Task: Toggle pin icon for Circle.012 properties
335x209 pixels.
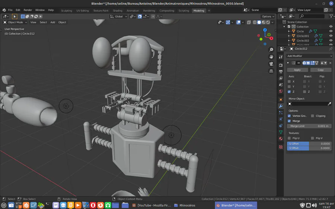Action: point(331,49)
